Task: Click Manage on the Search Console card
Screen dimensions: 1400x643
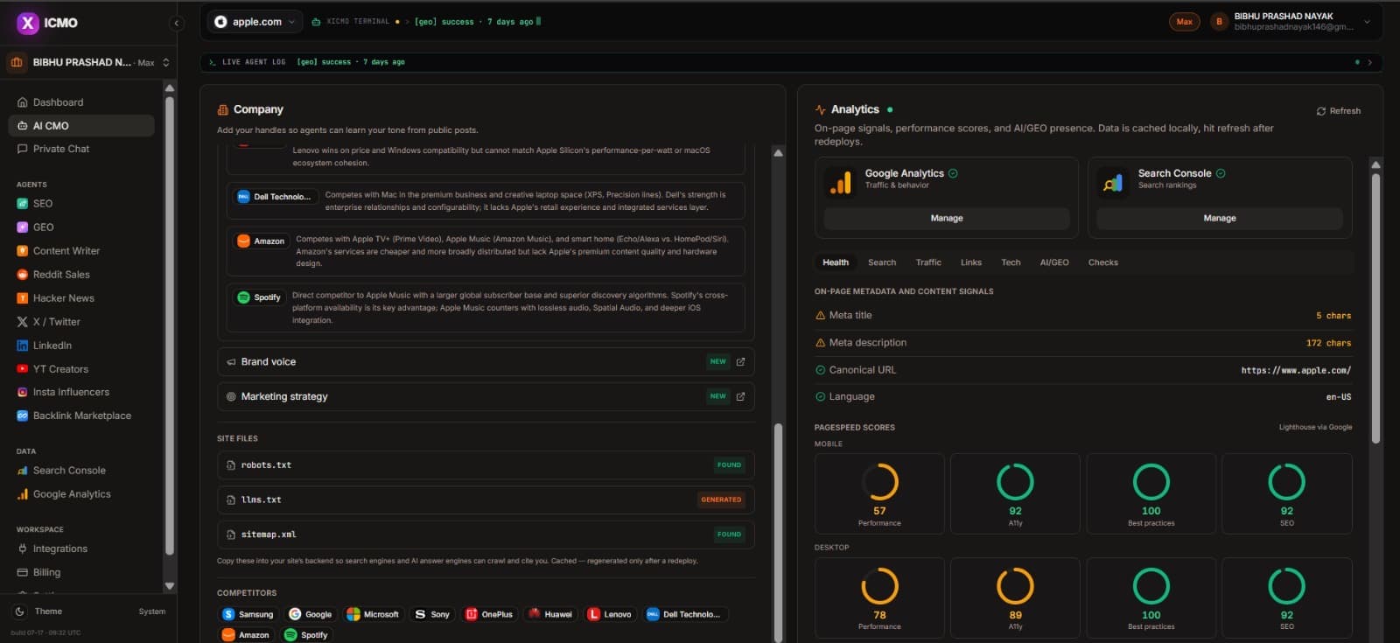Action: coord(1220,219)
